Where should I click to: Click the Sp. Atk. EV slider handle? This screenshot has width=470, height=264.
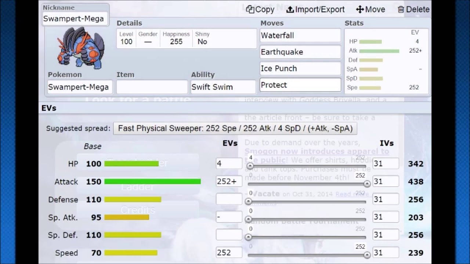248,219
